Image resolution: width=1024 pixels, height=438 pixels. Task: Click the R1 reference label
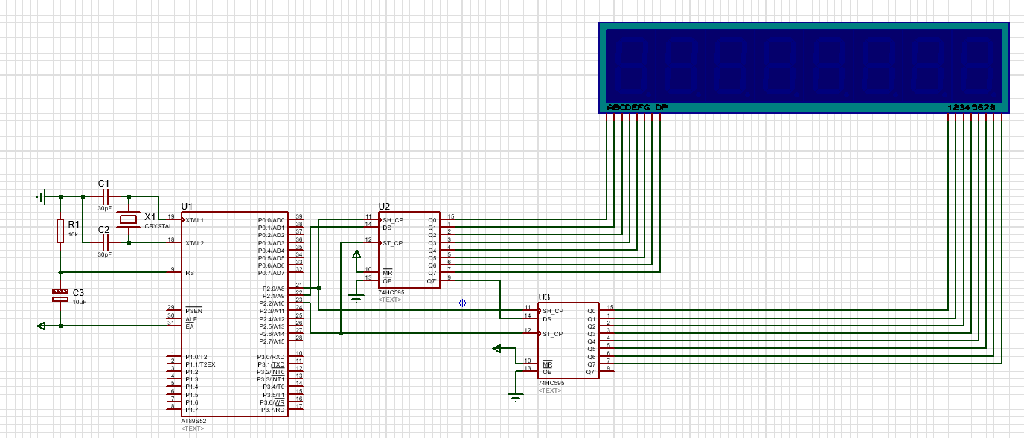74,224
